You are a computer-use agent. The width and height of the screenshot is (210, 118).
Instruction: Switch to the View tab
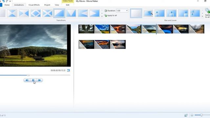57,5
